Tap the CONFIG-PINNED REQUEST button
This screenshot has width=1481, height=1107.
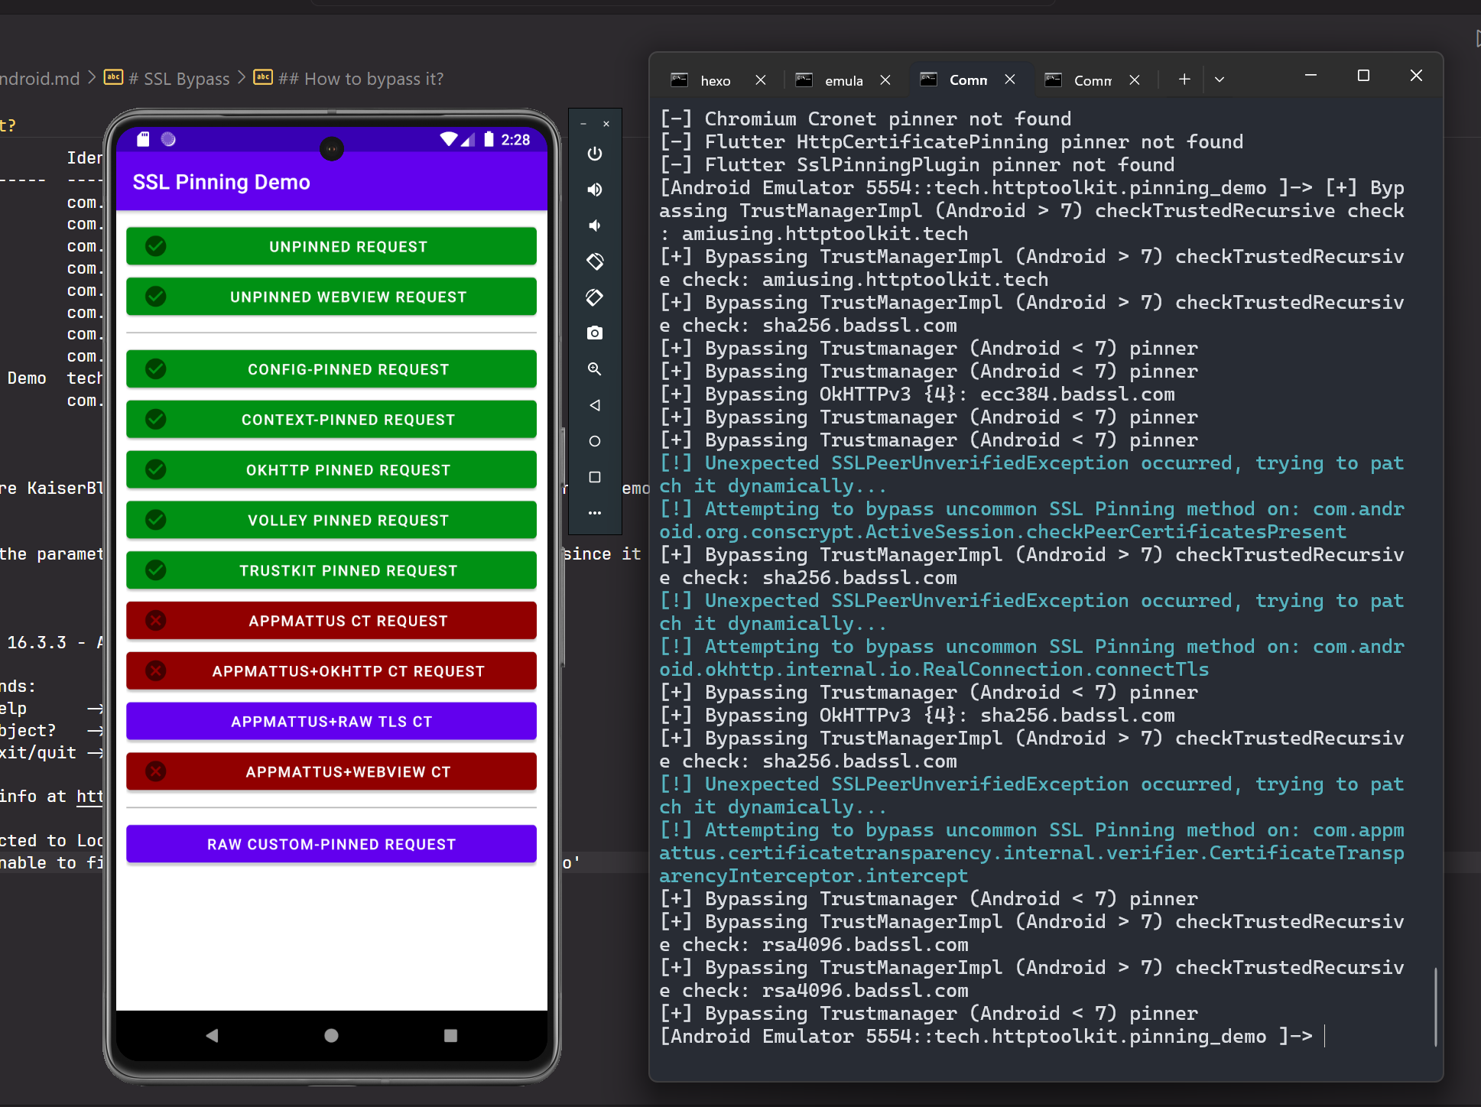(x=331, y=369)
